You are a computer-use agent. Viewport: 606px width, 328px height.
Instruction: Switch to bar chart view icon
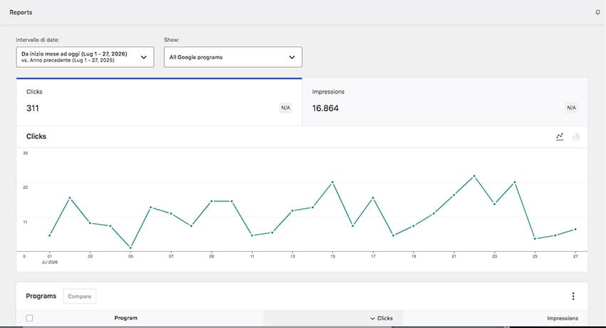pyautogui.click(x=576, y=136)
